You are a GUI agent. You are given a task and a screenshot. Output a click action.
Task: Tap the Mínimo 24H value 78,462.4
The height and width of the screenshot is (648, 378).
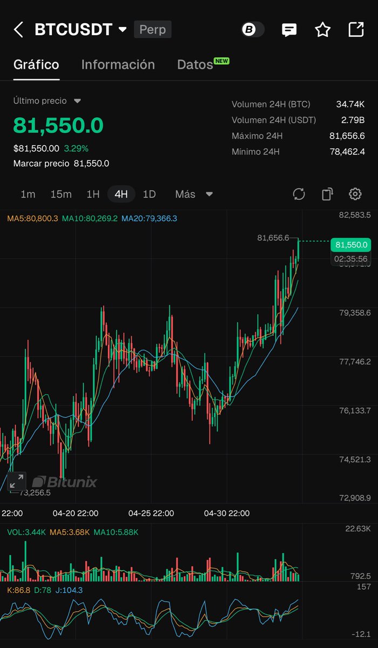pos(347,152)
